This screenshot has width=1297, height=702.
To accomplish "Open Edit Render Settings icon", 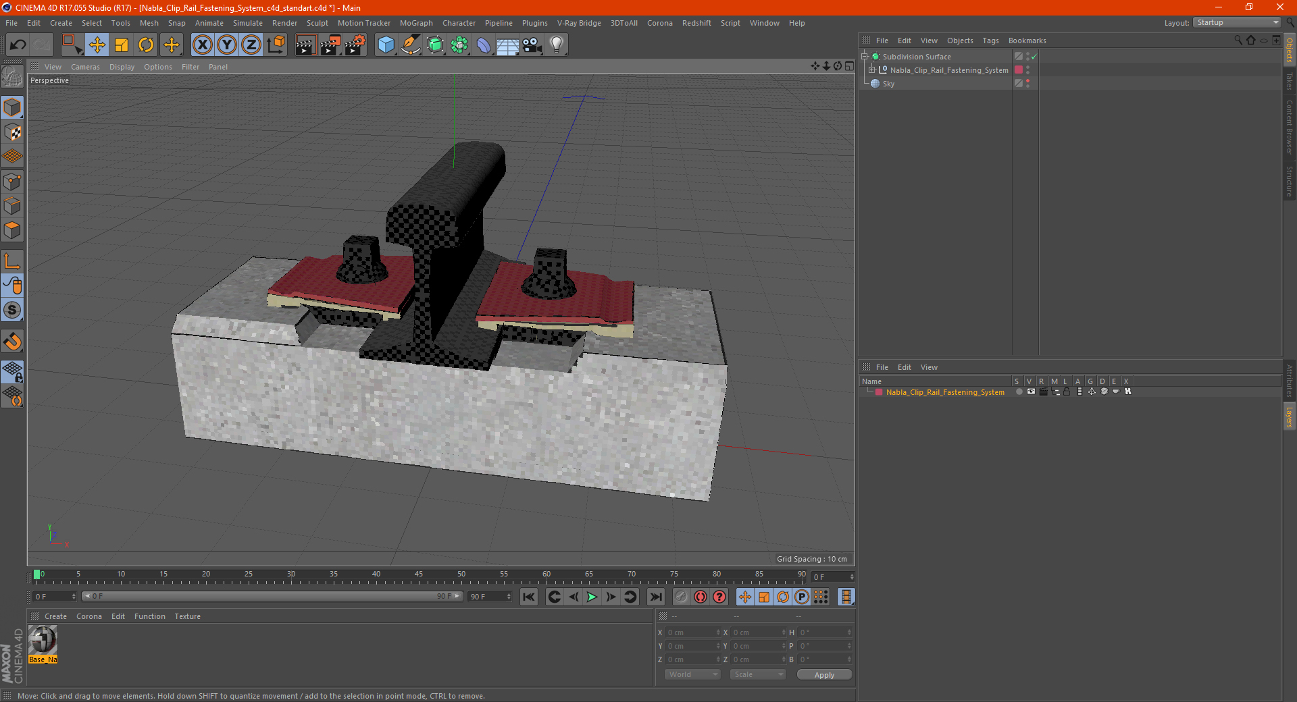I will click(355, 45).
